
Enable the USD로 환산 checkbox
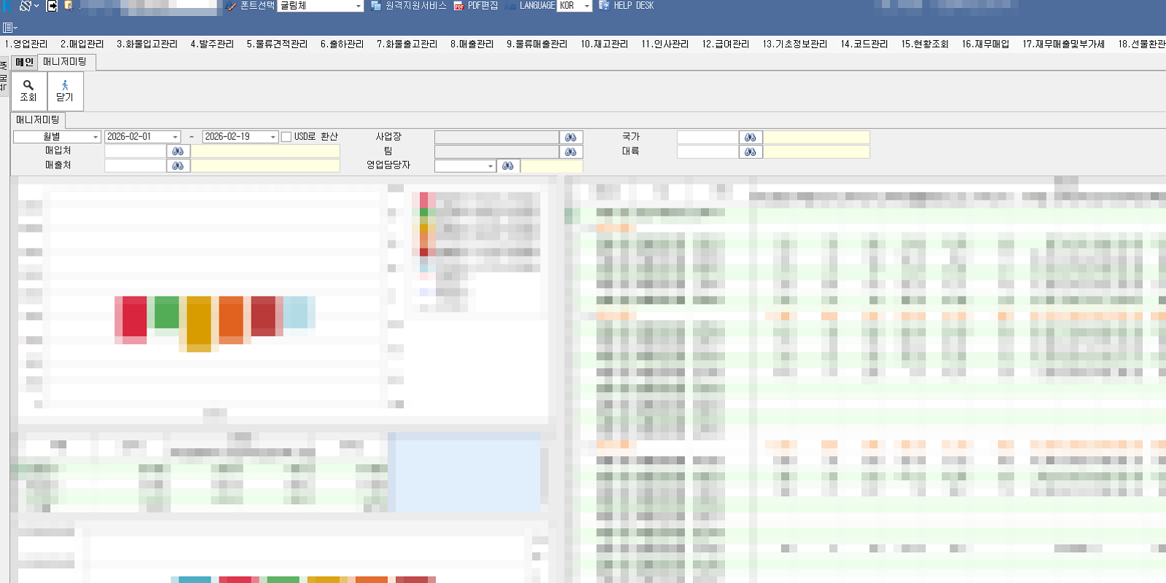pos(286,137)
